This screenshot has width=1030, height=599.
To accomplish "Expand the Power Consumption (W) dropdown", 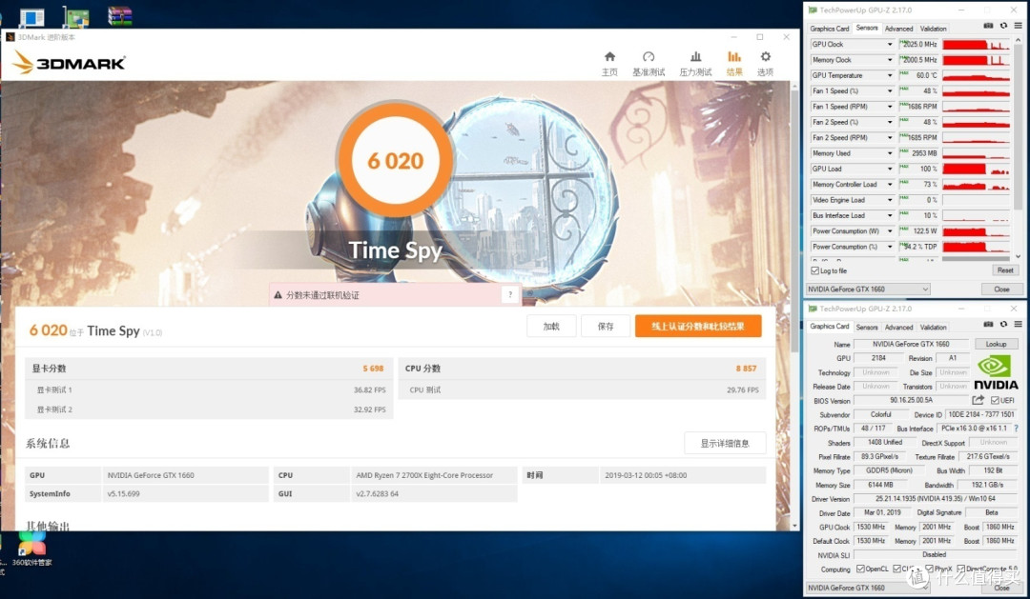I will (890, 231).
